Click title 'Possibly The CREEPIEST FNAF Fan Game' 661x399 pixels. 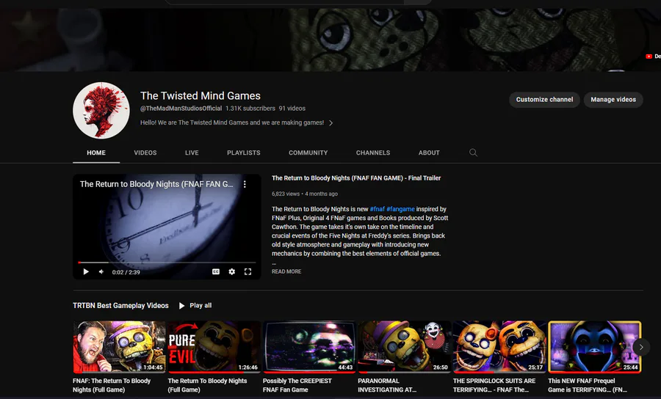(x=297, y=385)
